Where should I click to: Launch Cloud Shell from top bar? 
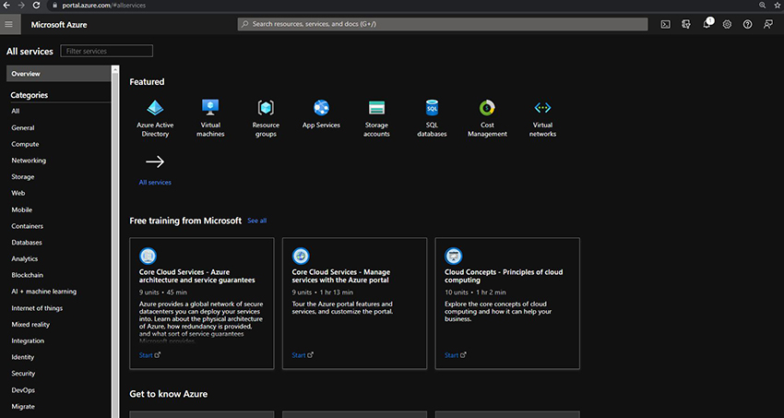665,25
